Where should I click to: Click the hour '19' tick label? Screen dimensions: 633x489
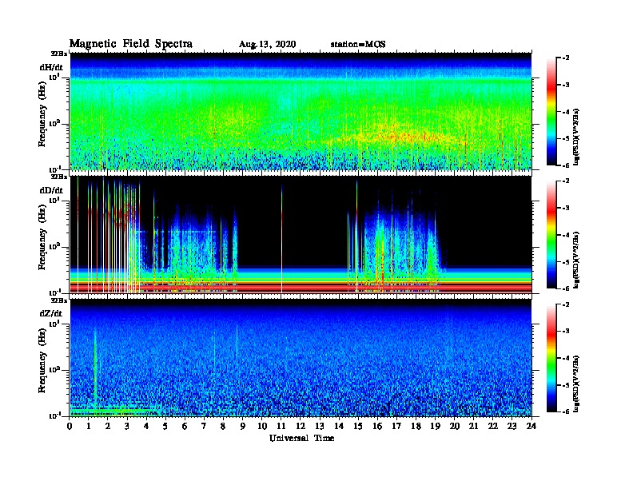435,426
